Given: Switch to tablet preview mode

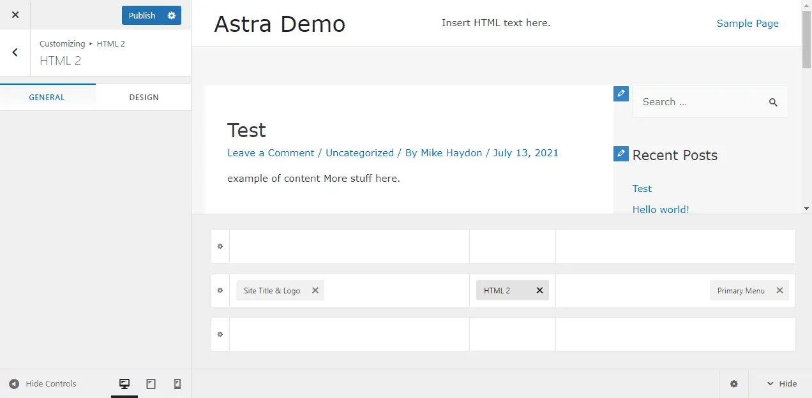Looking at the screenshot, I should click(x=151, y=383).
